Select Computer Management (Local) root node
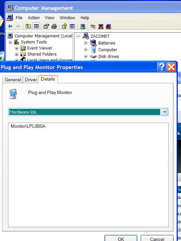Screen dimensions: 181x241 (43, 36)
